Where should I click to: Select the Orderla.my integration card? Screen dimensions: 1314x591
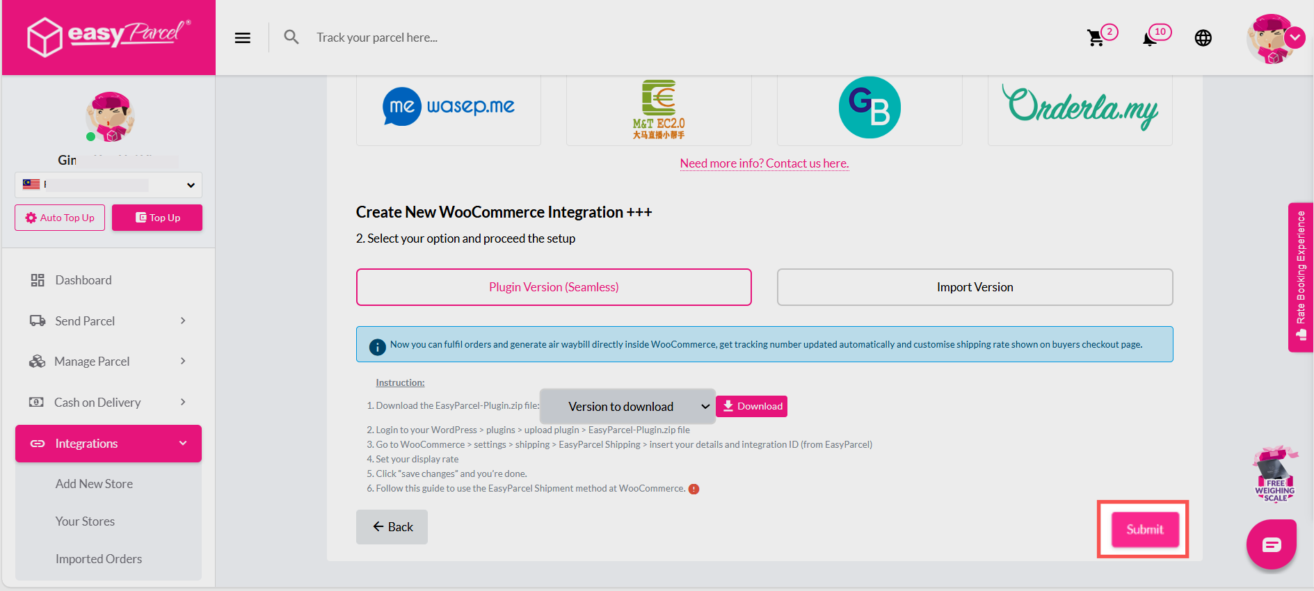1080,110
